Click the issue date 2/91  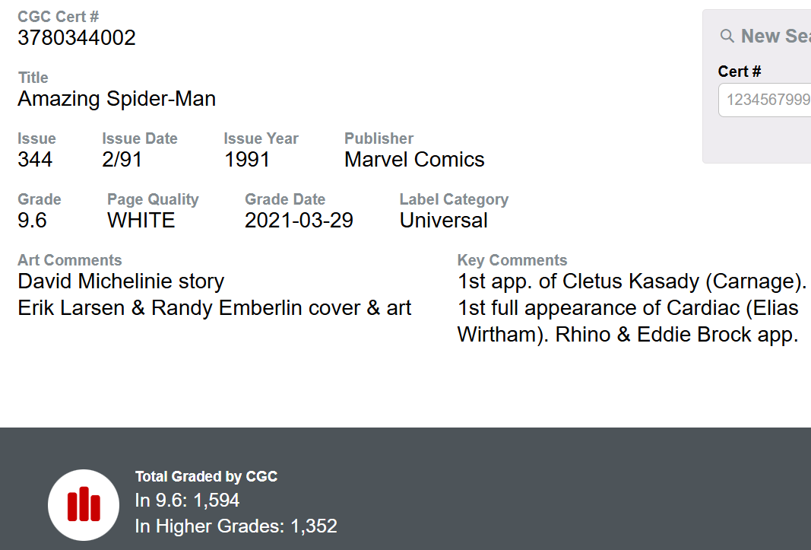coord(122,160)
